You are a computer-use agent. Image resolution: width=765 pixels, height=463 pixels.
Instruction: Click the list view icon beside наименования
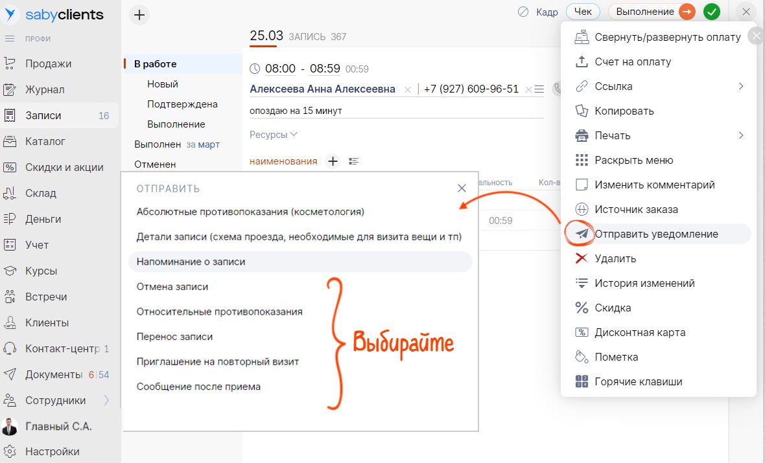pyautogui.click(x=353, y=161)
